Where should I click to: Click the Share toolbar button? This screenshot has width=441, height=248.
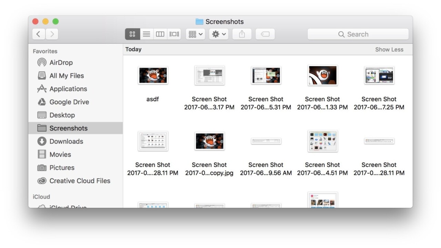[242, 34]
